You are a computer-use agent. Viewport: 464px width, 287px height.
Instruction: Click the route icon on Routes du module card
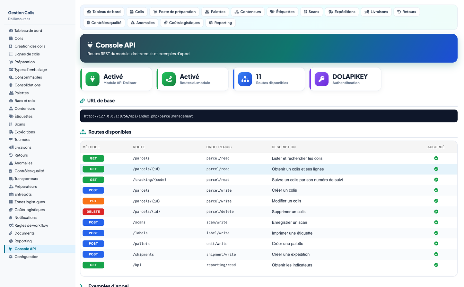point(169,79)
